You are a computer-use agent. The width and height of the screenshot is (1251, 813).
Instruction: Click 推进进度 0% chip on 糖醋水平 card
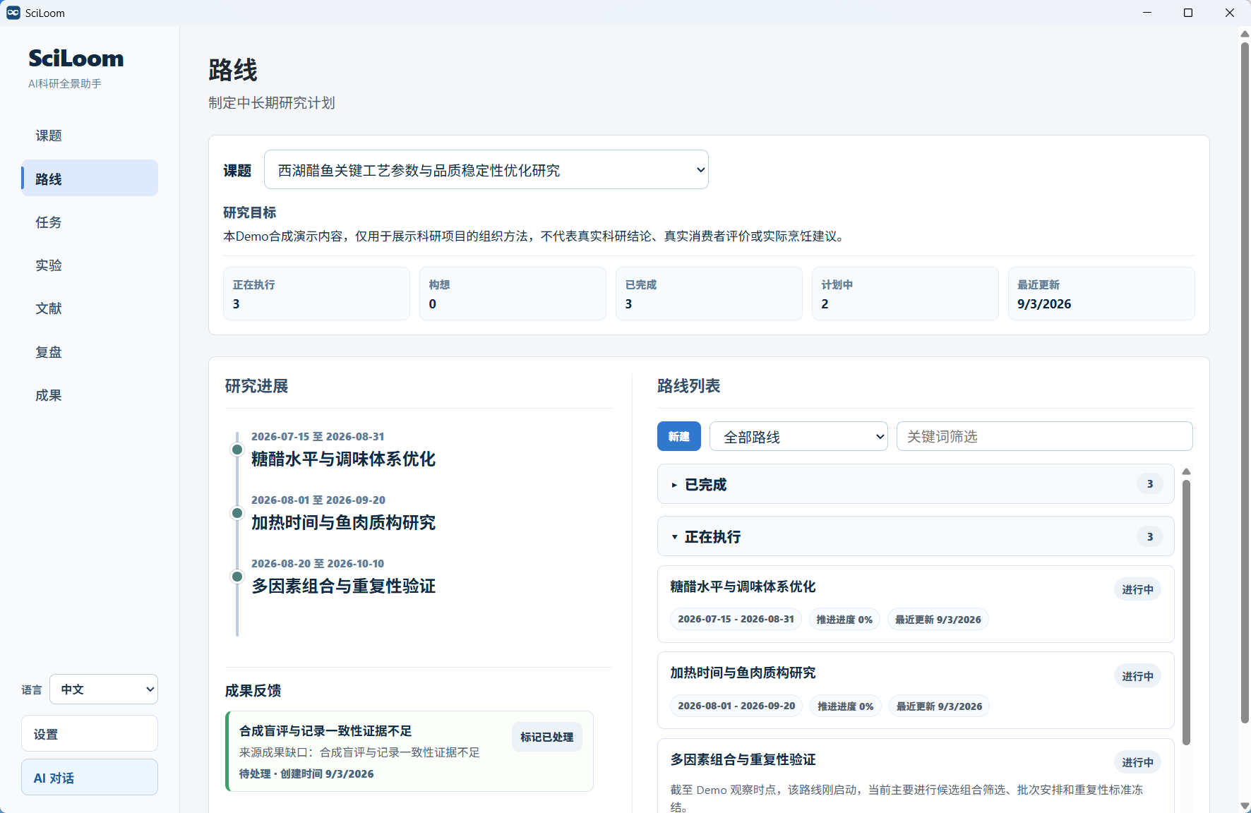click(844, 619)
